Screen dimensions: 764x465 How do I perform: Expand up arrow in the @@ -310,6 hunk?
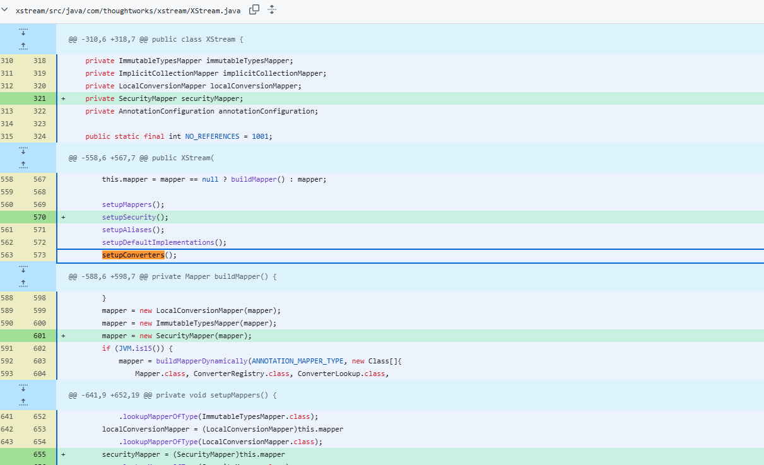[x=23, y=46]
